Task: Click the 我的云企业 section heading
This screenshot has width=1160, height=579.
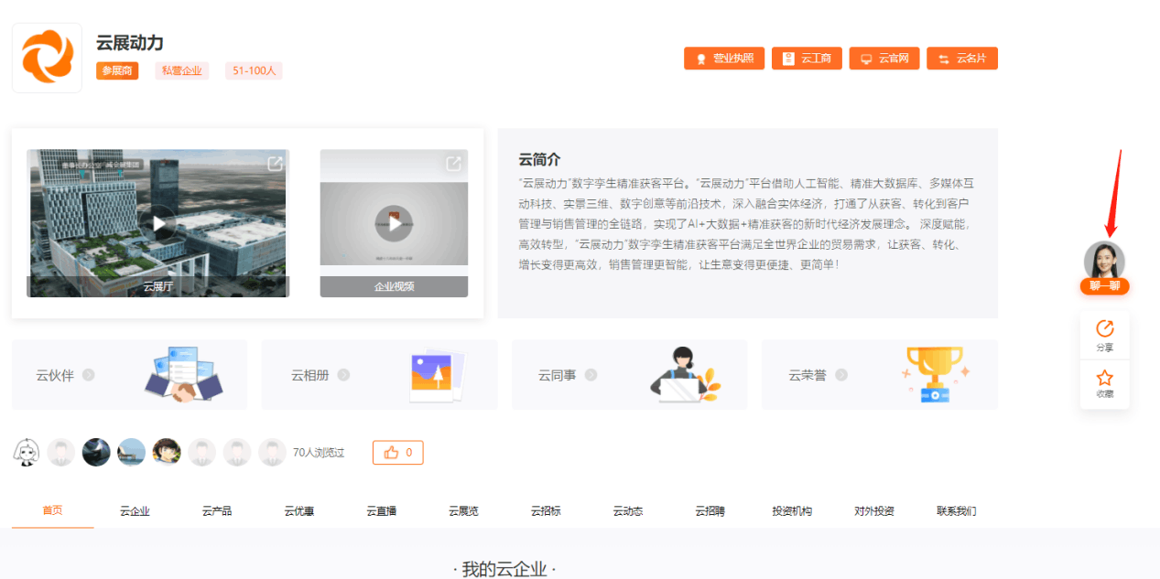Action: (504, 569)
